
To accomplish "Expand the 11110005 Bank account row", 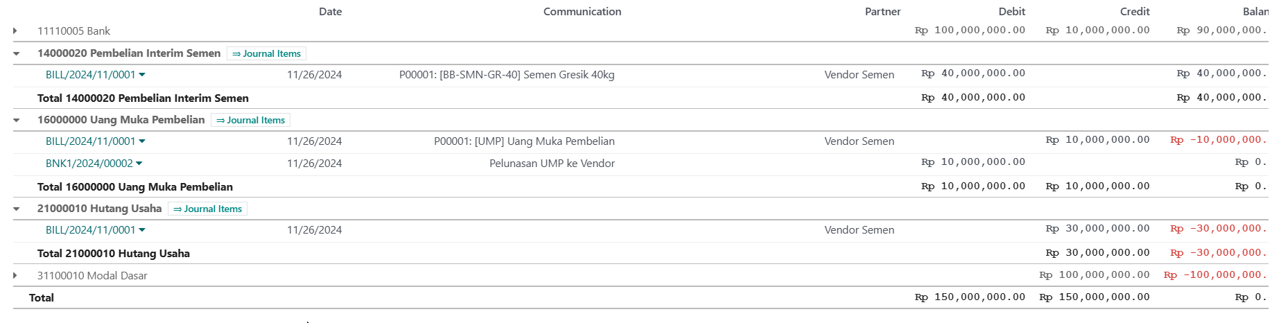I will (x=15, y=31).
